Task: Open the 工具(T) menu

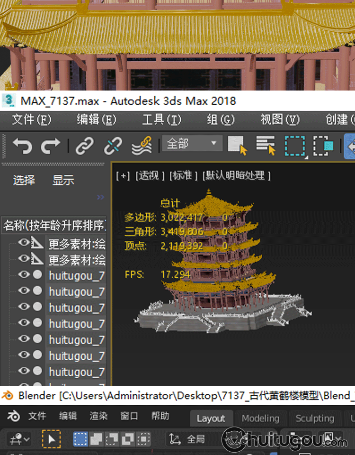Action: [x=162, y=119]
